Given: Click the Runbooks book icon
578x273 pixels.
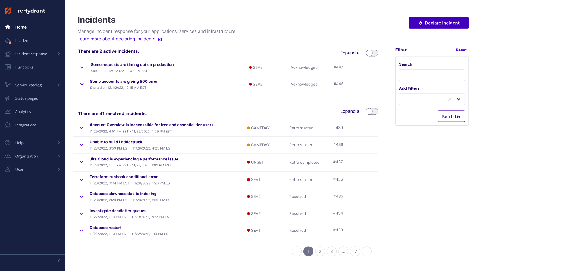Looking at the screenshot, I should click(8, 67).
